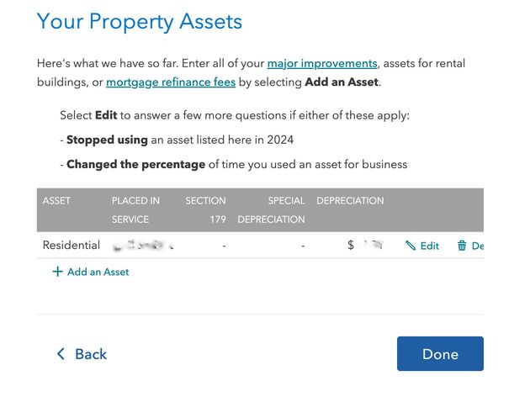Click the trash can icon in Residential row
Viewport: 509px width, 397px height.
pyautogui.click(x=462, y=246)
